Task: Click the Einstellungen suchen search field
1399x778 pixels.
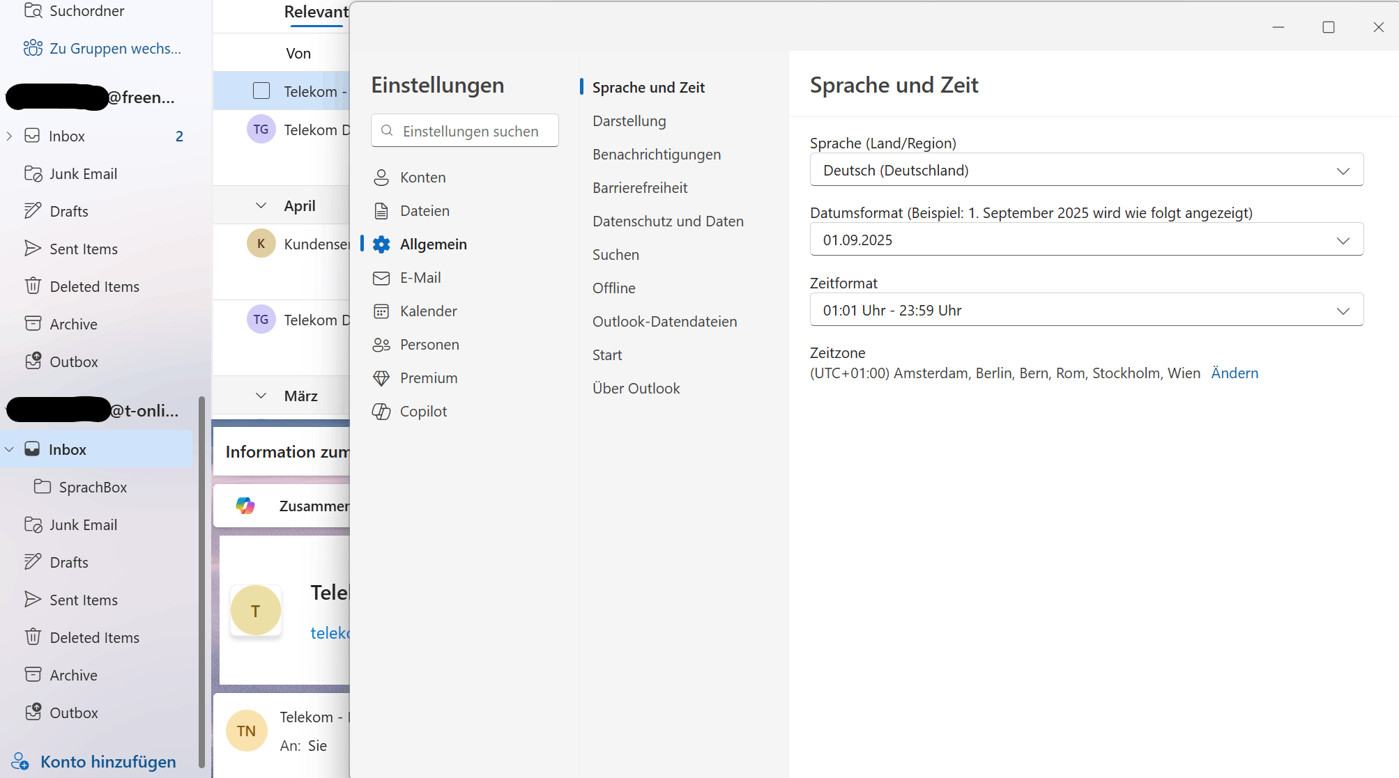Action: click(471, 131)
